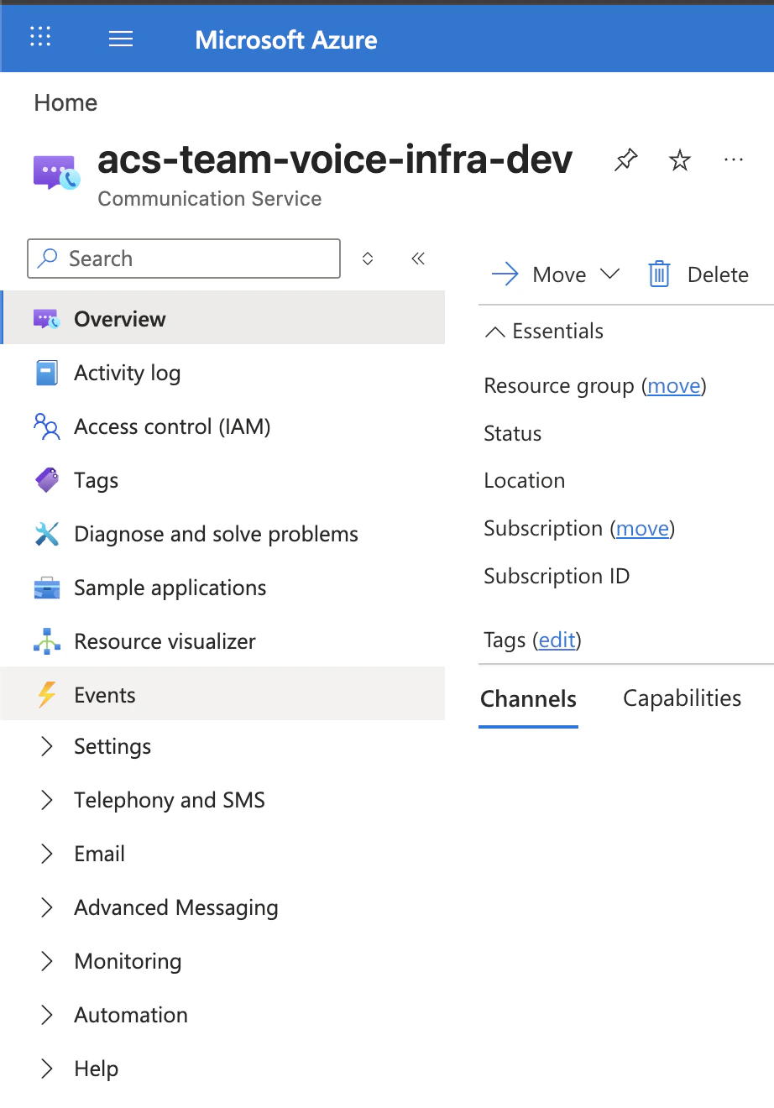Expand the Help section

(47, 1069)
